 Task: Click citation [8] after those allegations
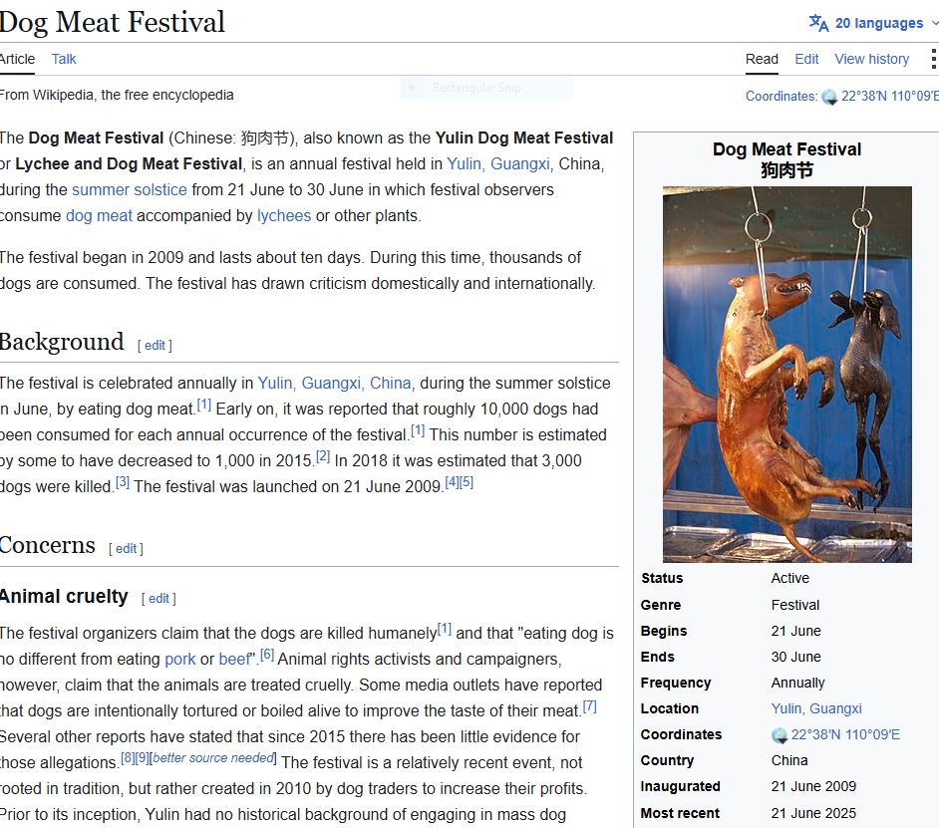128,757
